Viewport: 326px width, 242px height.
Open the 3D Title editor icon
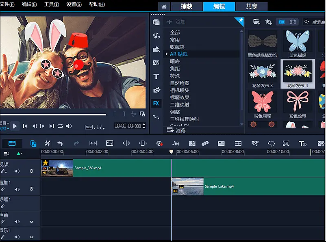303,143
